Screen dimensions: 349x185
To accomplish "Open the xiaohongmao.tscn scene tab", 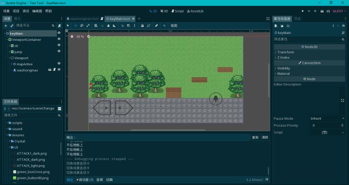I will tap(83, 19).
